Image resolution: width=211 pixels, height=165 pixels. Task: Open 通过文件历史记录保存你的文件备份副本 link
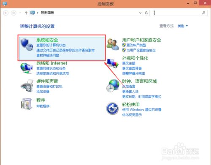coord(65,50)
